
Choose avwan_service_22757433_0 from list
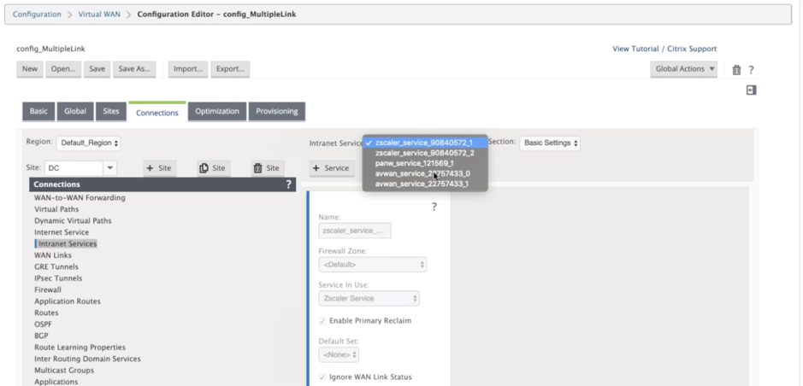tap(424, 173)
